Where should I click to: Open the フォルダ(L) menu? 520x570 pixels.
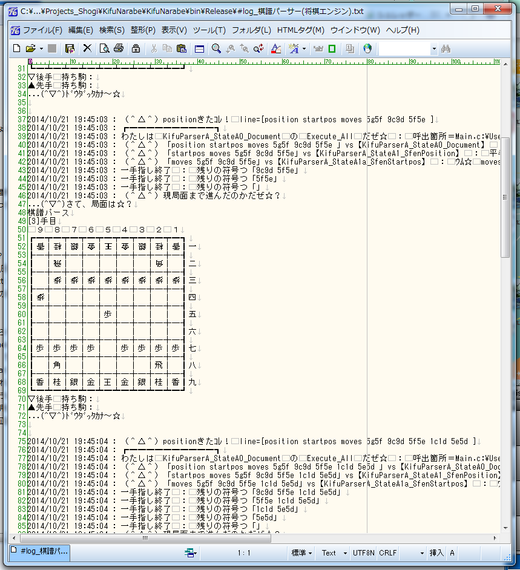pos(251,30)
